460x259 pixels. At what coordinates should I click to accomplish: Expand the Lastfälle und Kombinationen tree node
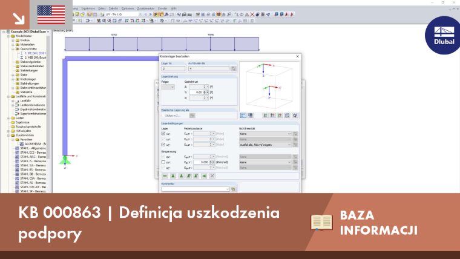(8, 96)
